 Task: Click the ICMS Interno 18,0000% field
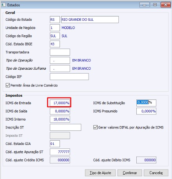pos(60,119)
